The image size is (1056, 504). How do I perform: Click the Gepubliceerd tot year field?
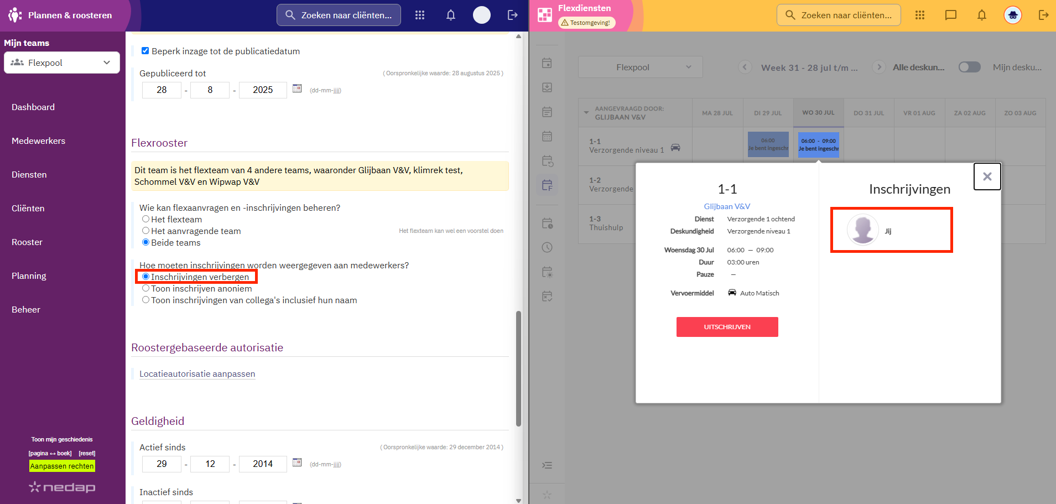click(263, 90)
